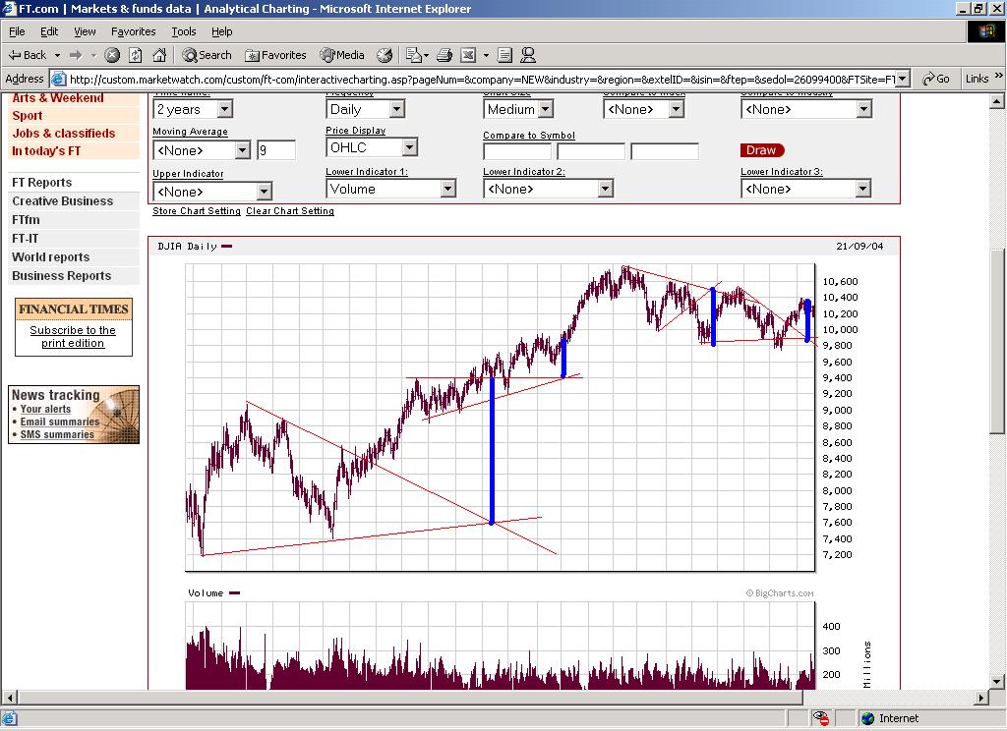Click the Forward arrow toolbar button

(76, 55)
